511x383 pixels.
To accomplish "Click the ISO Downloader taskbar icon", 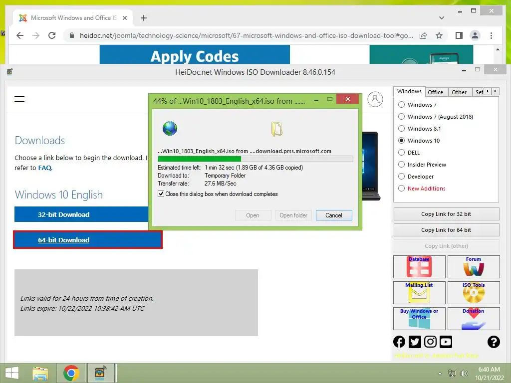I will 100,373.
